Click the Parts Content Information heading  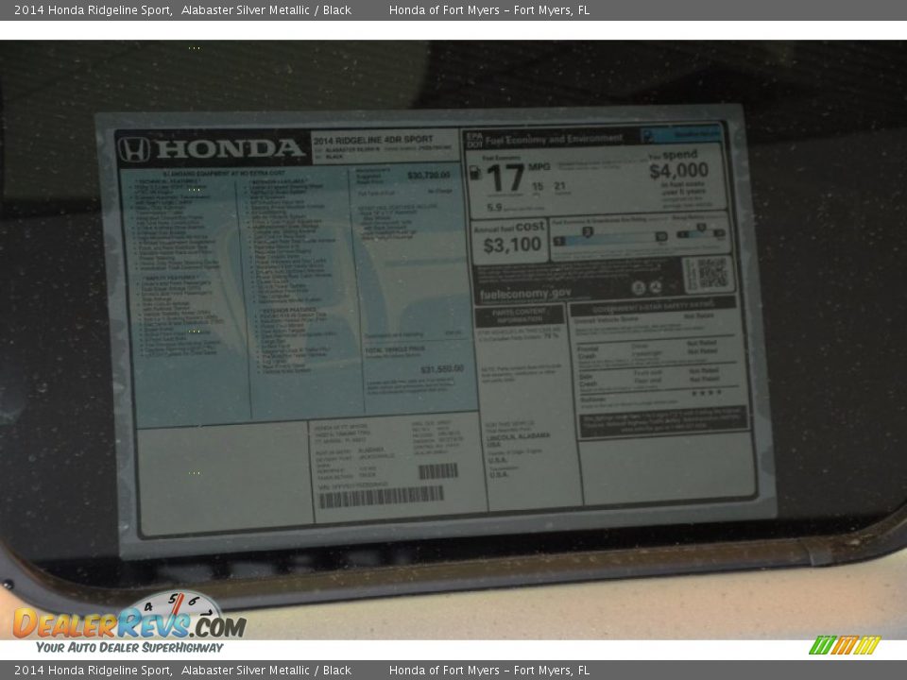(519, 315)
